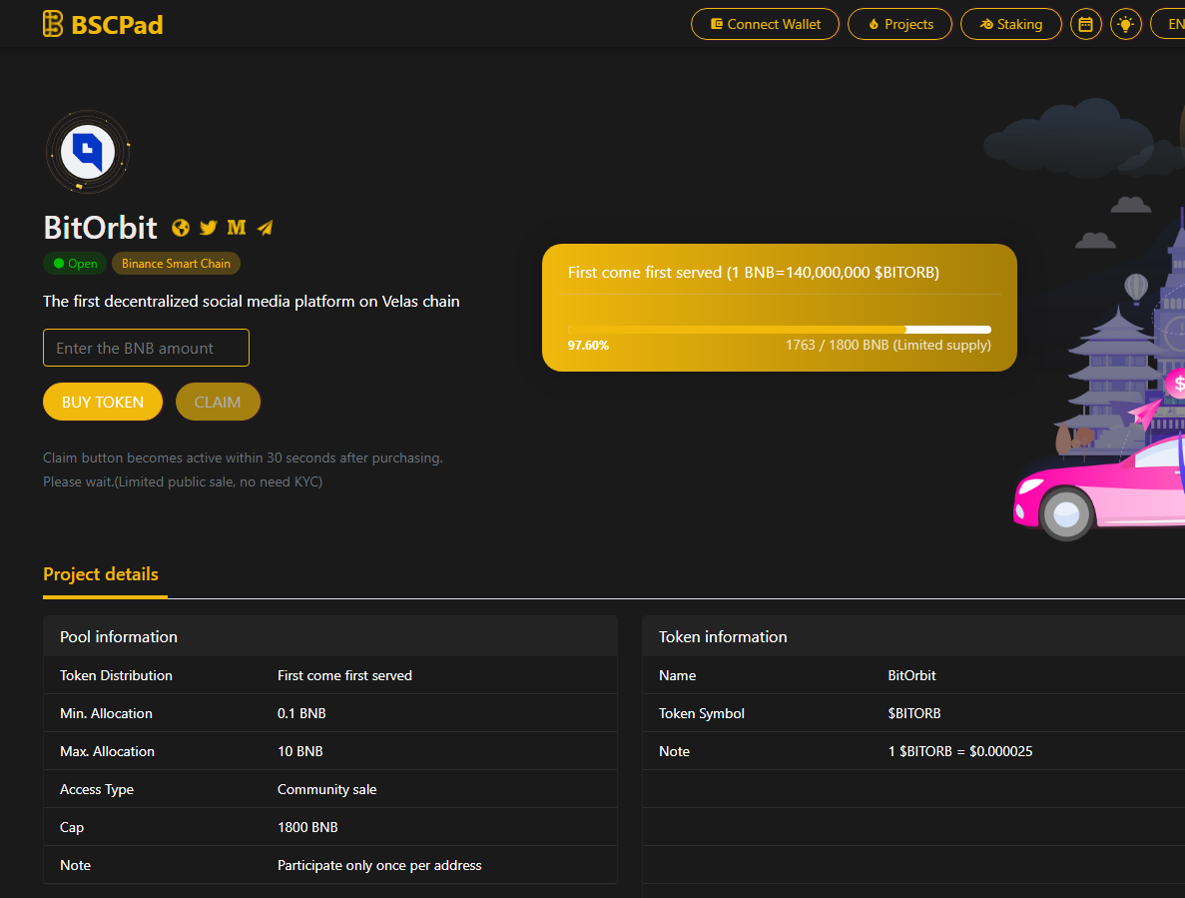This screenshot has width=1185, height=898.
Task: Click the Token Symbol label
Action: [x=702, y=713]
